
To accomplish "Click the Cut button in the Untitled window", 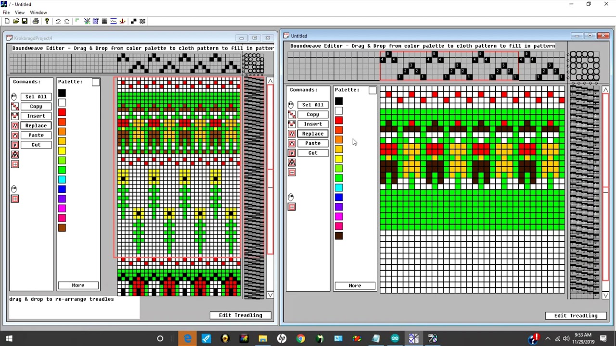I will 313,153.
